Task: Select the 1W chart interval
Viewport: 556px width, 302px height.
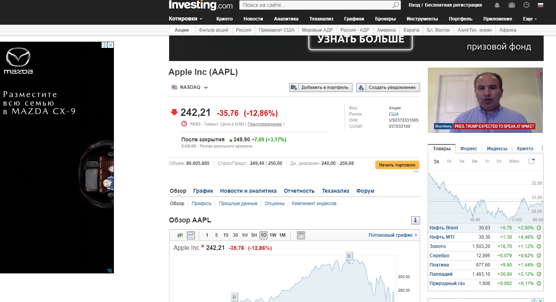Action: pos(273,235)
